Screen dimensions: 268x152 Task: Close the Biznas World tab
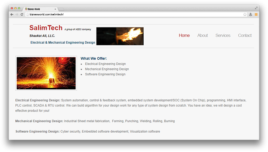[55, 9]
